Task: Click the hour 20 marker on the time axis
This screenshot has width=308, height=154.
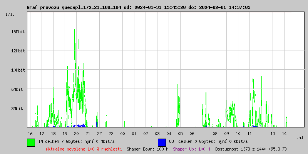Action: point(76,133)
